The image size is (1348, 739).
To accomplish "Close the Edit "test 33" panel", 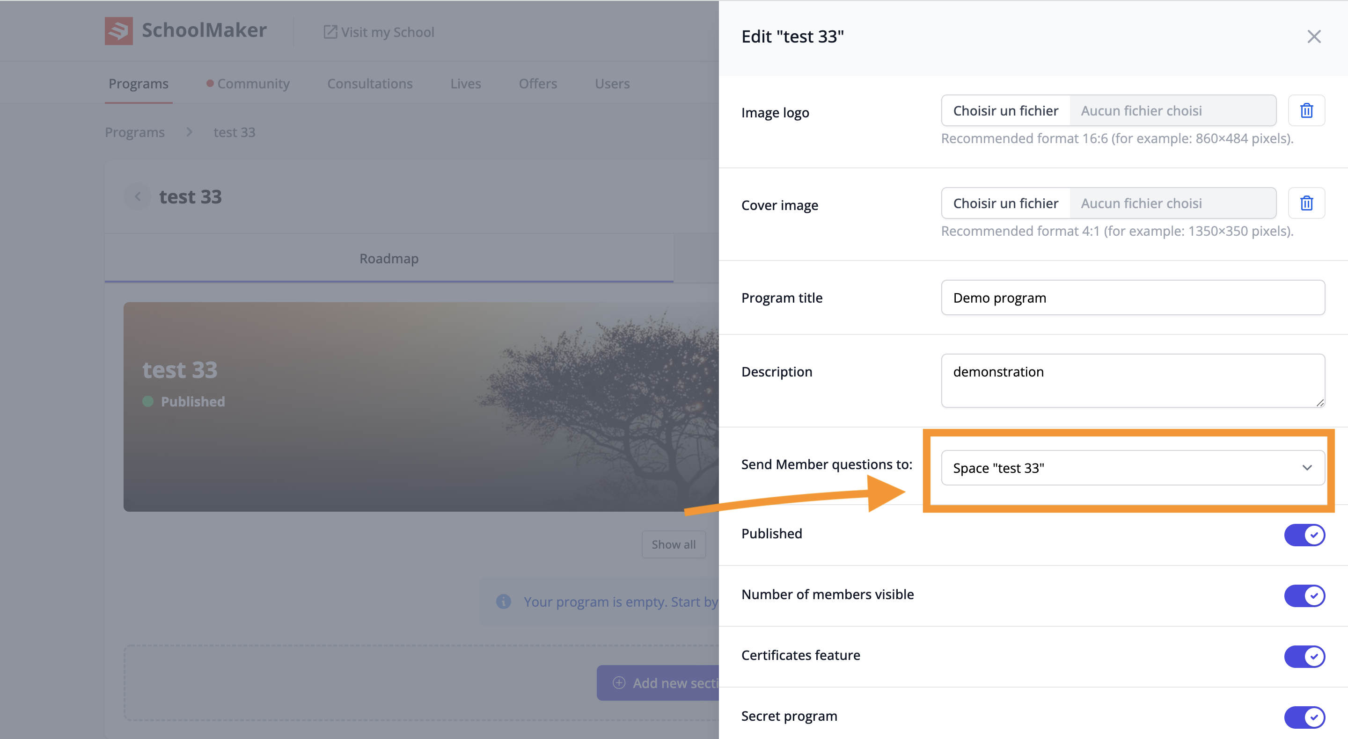I will (1313, 36).
